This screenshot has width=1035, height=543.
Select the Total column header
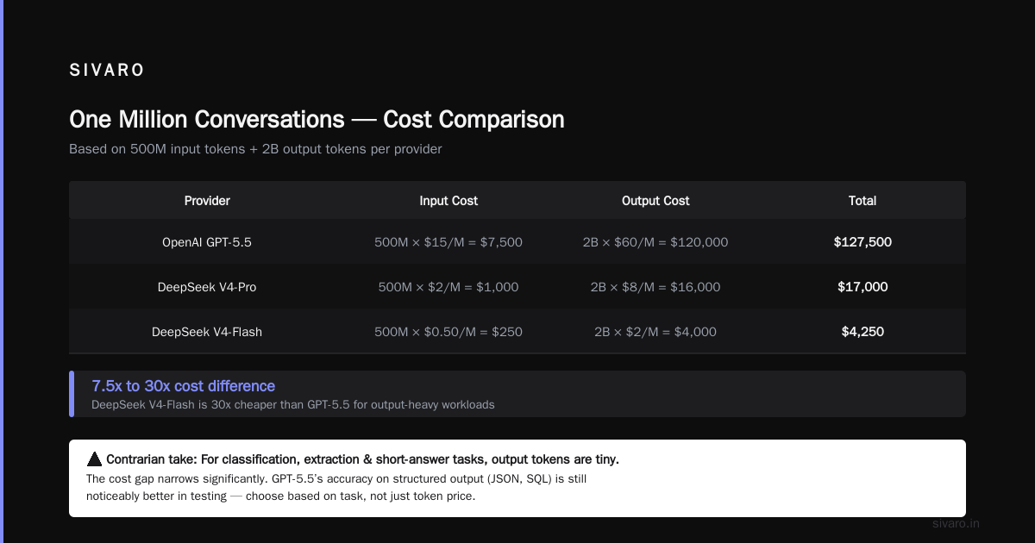coord(862,201)
